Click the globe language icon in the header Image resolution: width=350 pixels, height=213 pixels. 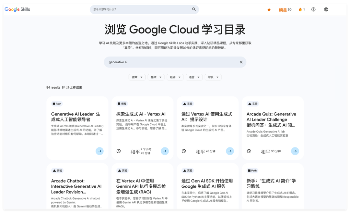[x=326, y=9]
